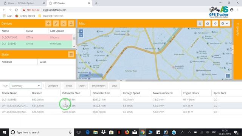Expand the Events side panel
Screen dimensions: 242x136
[238, 24]
